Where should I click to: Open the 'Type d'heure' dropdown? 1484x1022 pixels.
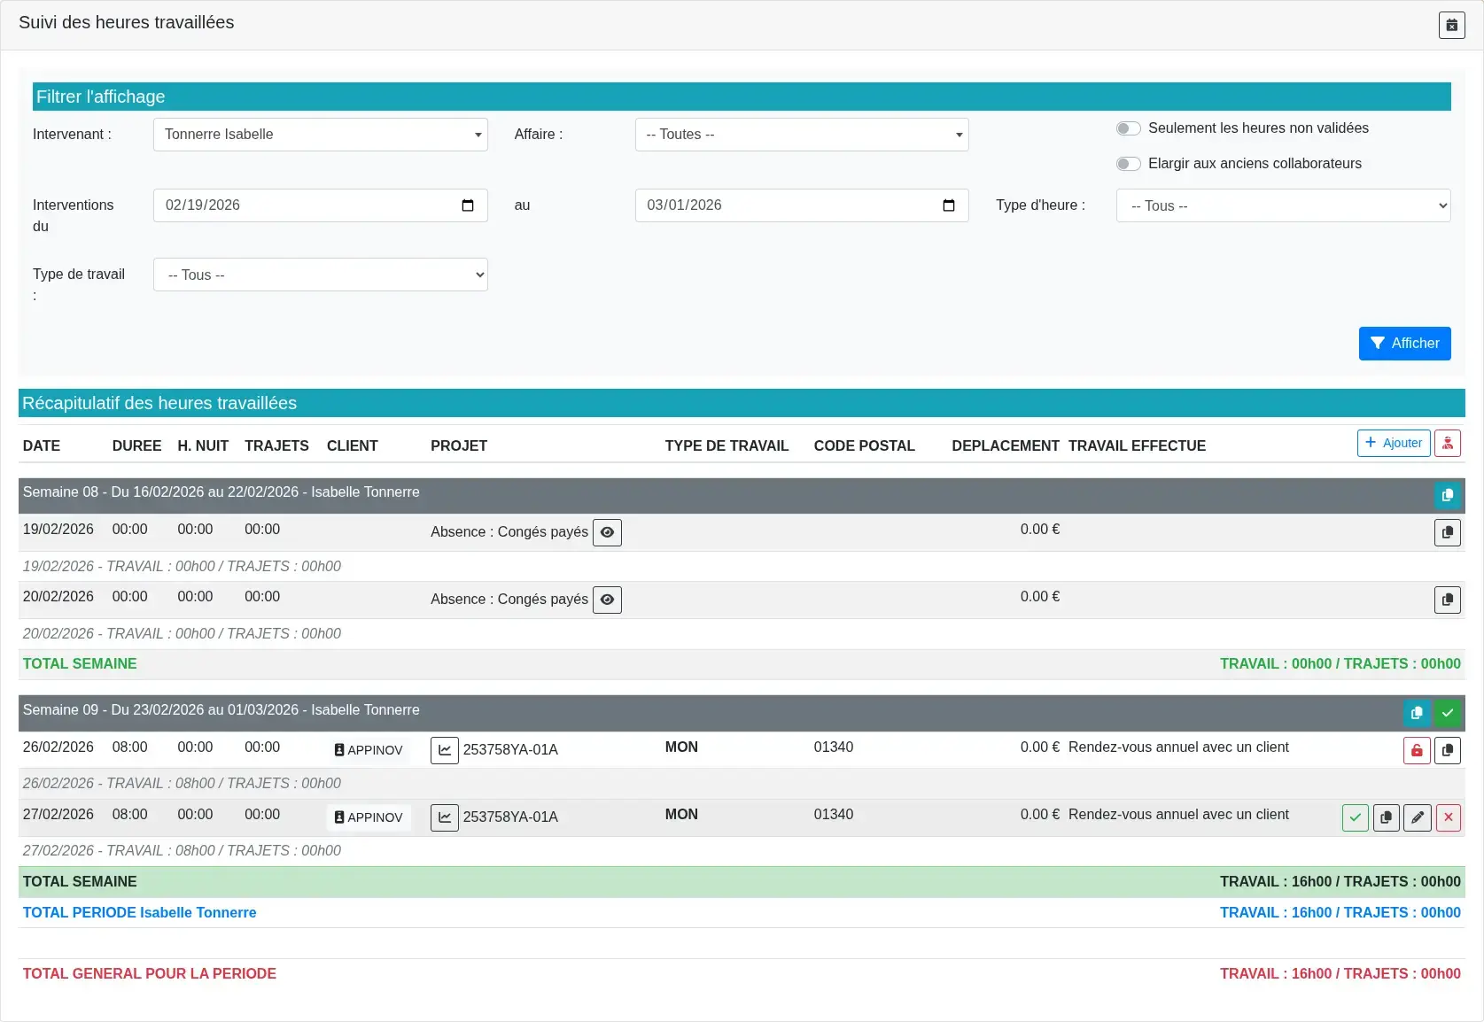(x=1284, y=205)
